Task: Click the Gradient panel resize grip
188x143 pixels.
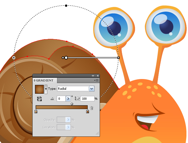Action: coord(97,133)
